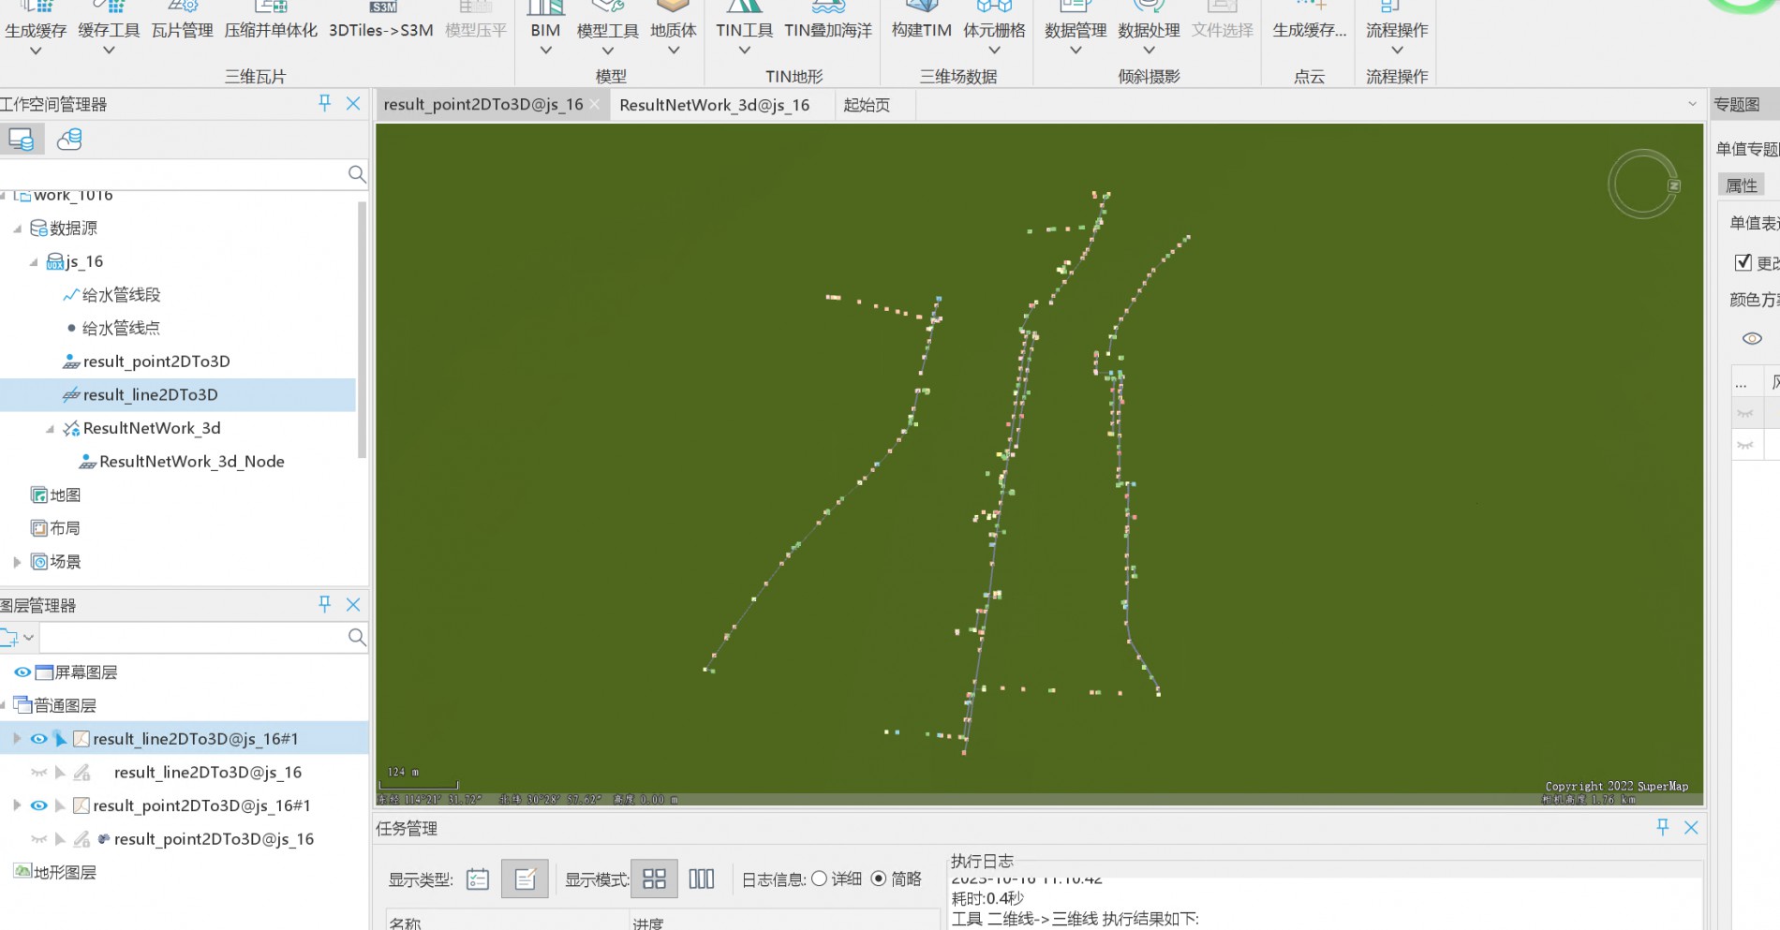Expand the TIN工具 dropdown arrow

744,51
